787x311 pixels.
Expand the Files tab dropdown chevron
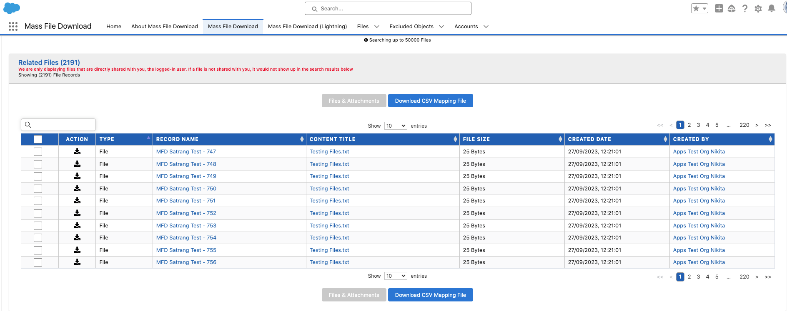click(x=377, y=27)
